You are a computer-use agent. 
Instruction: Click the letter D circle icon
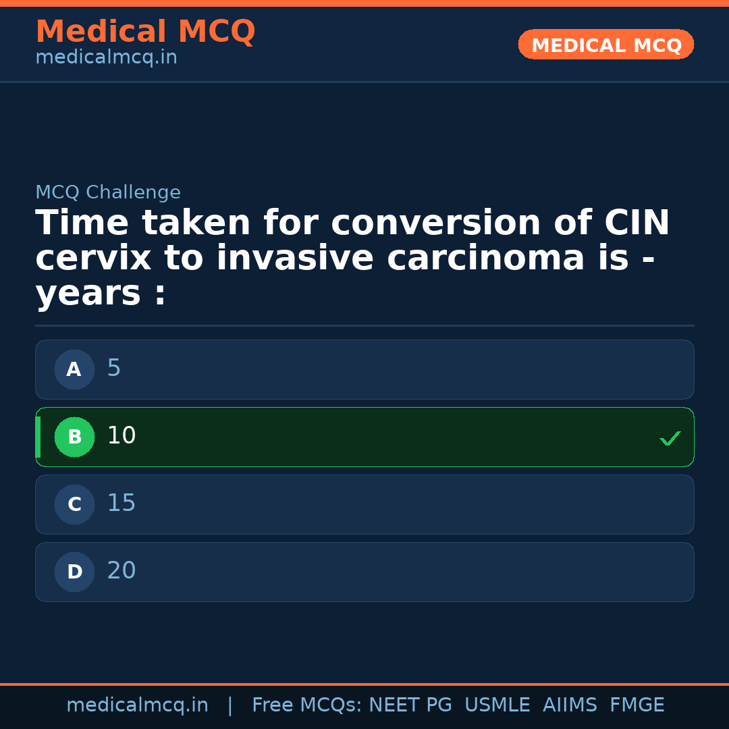pos(74,572)
